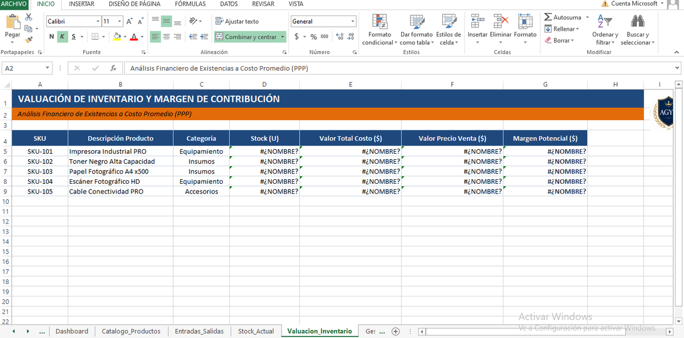Toggle italic with the K button
The height and width of the screenshot is (338, 684).
click(x=63, y=37)
